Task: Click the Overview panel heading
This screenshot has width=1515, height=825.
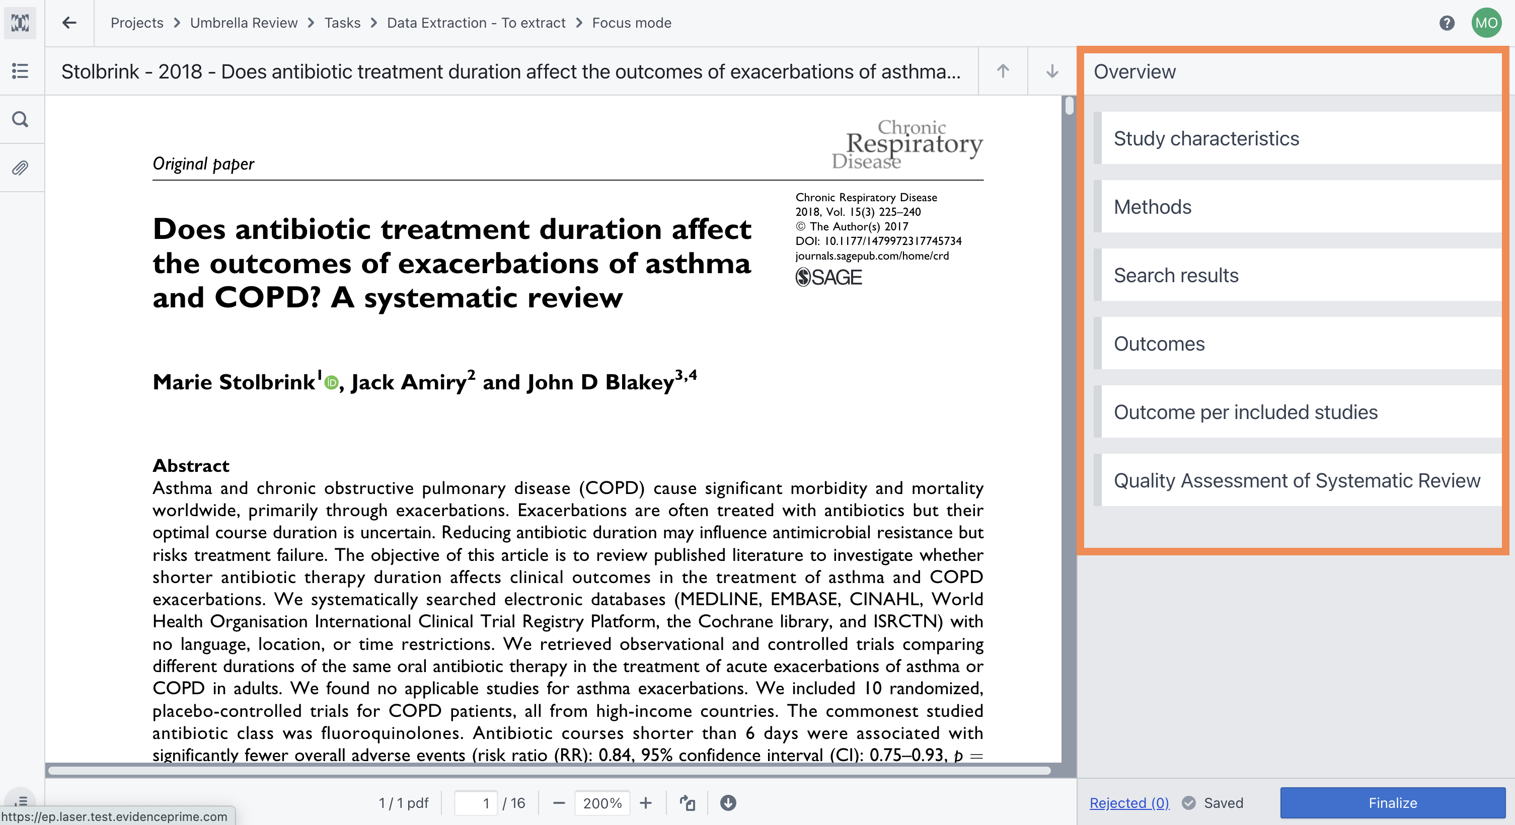Action: click(1134, 71)
